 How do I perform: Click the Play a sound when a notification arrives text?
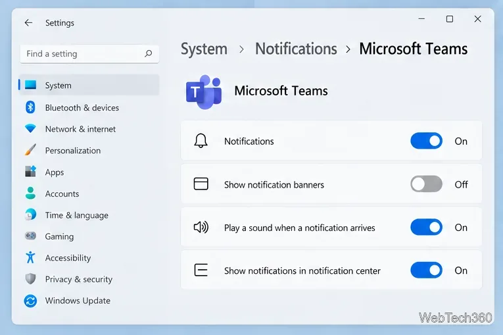(300, 228)
